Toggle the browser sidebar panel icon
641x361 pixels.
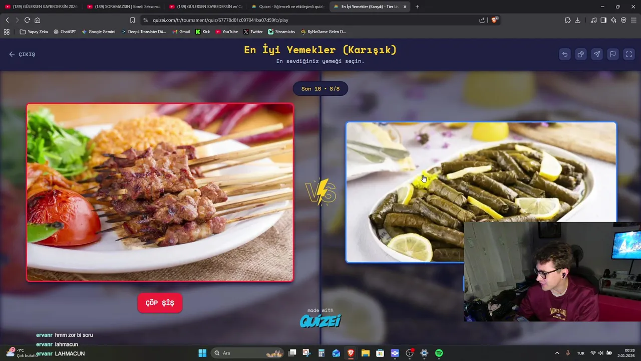[603, 20]
